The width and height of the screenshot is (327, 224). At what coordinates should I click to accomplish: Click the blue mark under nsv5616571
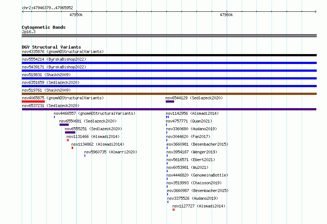[167, 163]
